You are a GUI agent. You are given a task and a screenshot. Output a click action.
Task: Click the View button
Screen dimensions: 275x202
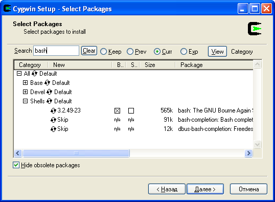[217, 52]
